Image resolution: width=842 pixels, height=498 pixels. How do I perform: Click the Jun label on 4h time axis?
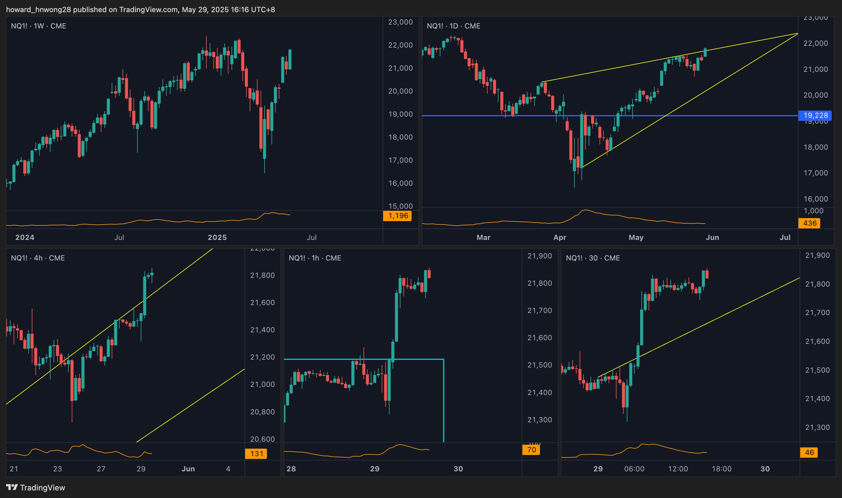pyautogui.click(x=188, y=469)
